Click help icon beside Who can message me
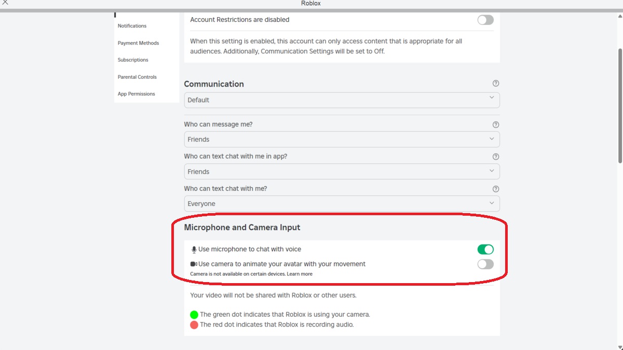Image resolution: width=623 pixels, height=350 pixels. [x=495, y=124]
